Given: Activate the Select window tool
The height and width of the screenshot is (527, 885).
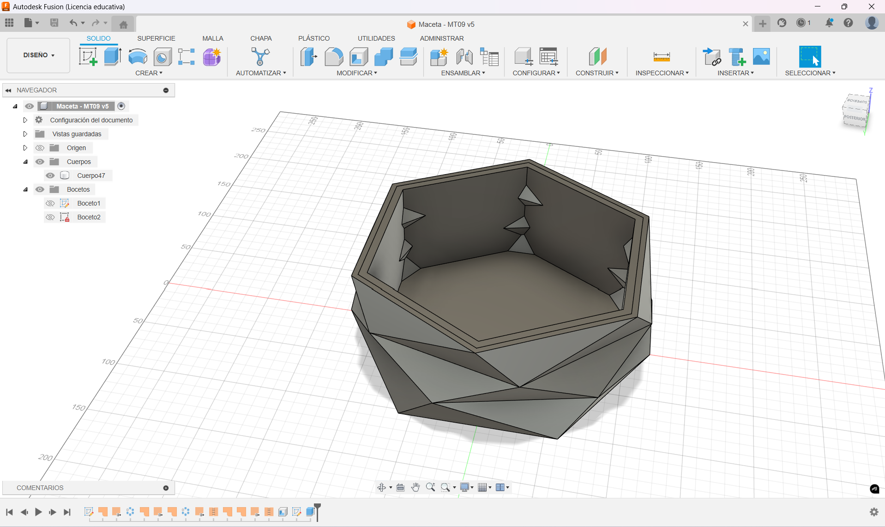Looking at the screenshot, I should (810, 57).
